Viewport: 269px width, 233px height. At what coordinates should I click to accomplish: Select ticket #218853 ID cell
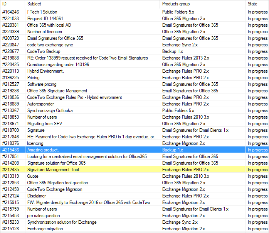tap(11, 117)
